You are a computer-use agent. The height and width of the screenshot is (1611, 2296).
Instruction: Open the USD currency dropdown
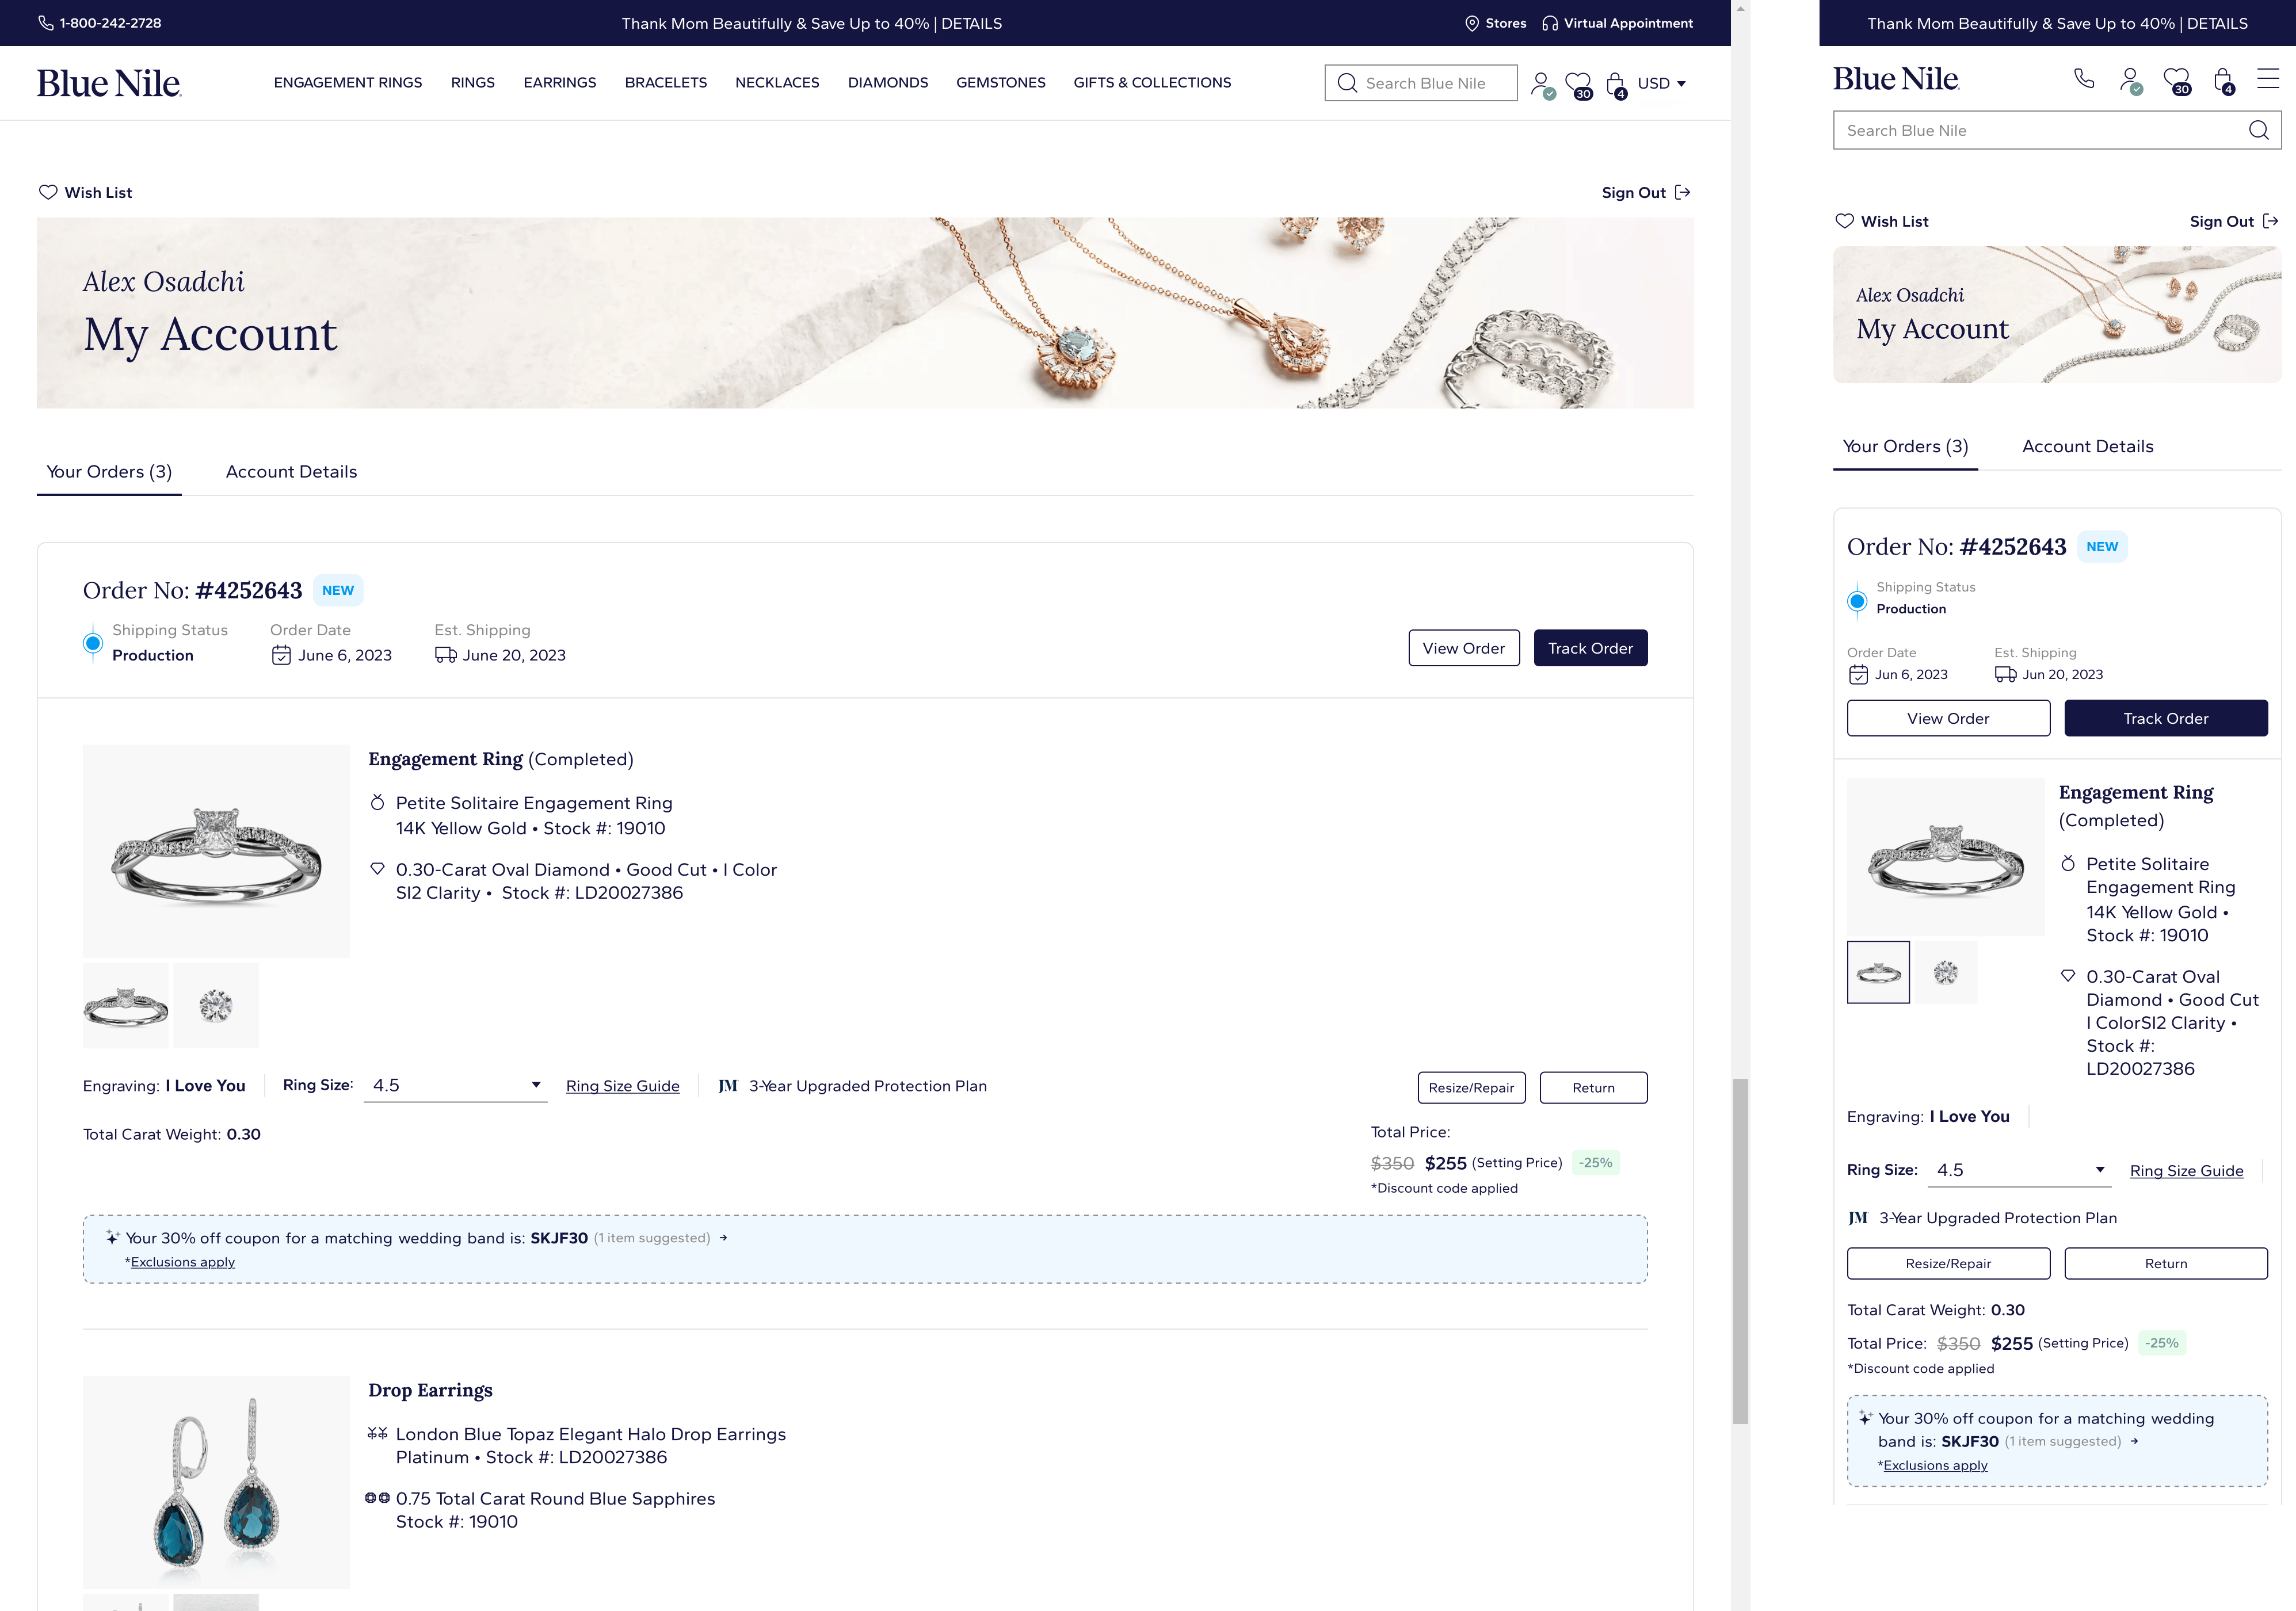click(x=1662, y=84)
